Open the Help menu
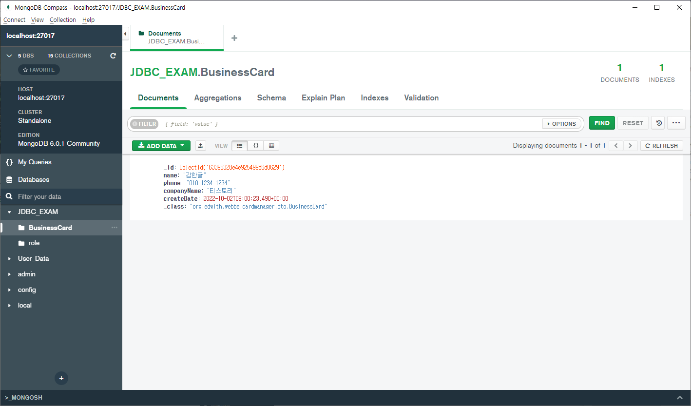691x406 pixels. tap(89, 20)
